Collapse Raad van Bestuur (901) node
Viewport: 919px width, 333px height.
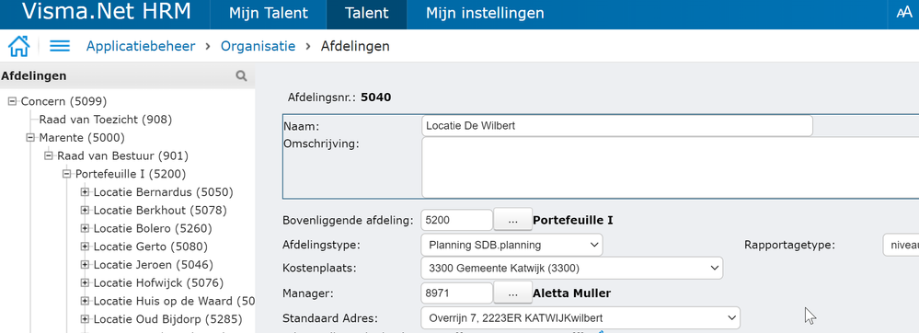[49, 155]
